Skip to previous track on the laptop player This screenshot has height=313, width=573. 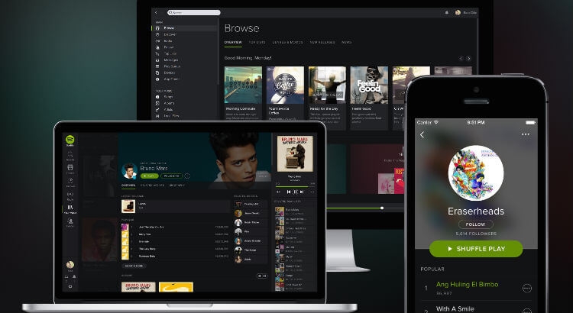tap(289, 192)
